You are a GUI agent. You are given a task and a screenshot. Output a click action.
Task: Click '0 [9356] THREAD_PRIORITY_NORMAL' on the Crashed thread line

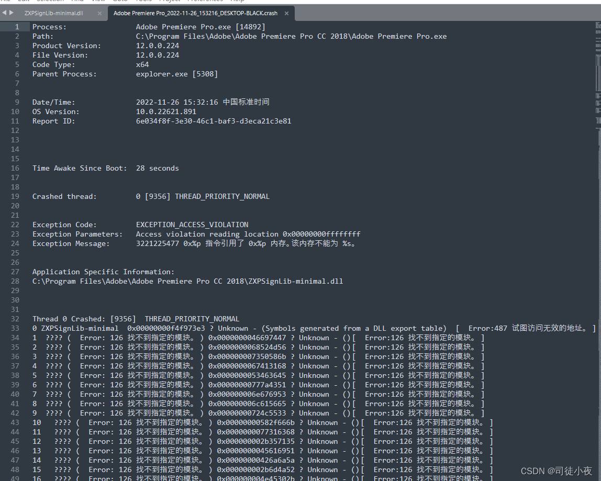tap(203, 196)
